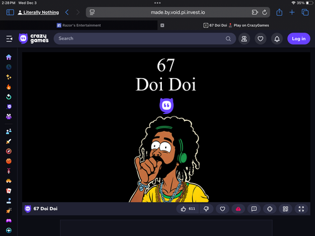Screen dimensions: 315x236
Task: Click the Search games field
Action: pyautogui.click(x=145, y=38)
